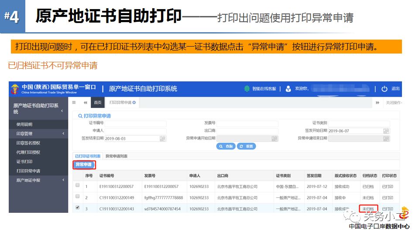The height and width of the screenshot is (235, 419).
Task: Click into the 申请人 input field
Action: pyautogui.click(x=135, y=131)
